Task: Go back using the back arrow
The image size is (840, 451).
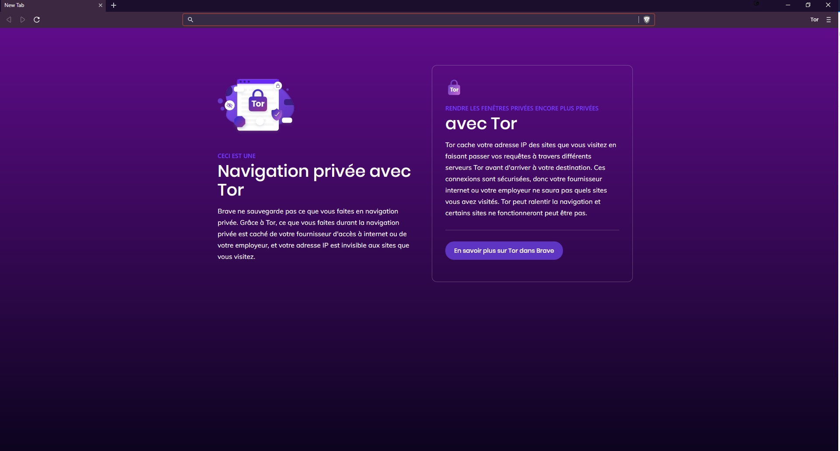Action: [x=9, y=20]
